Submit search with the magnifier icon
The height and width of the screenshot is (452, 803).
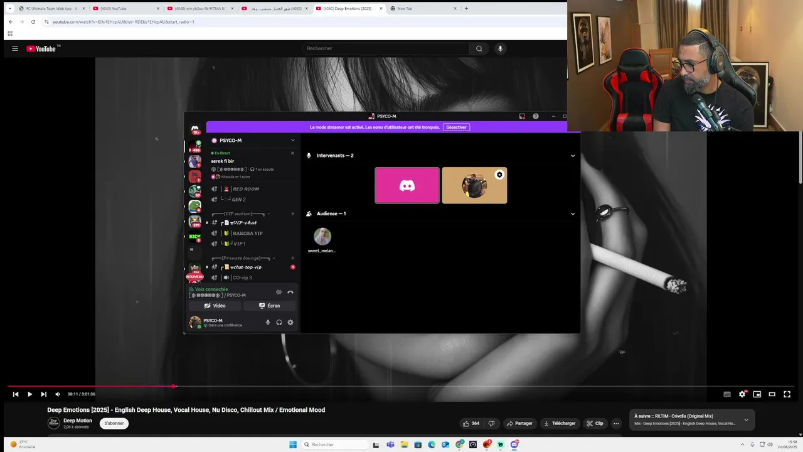(x=479, y=48)
